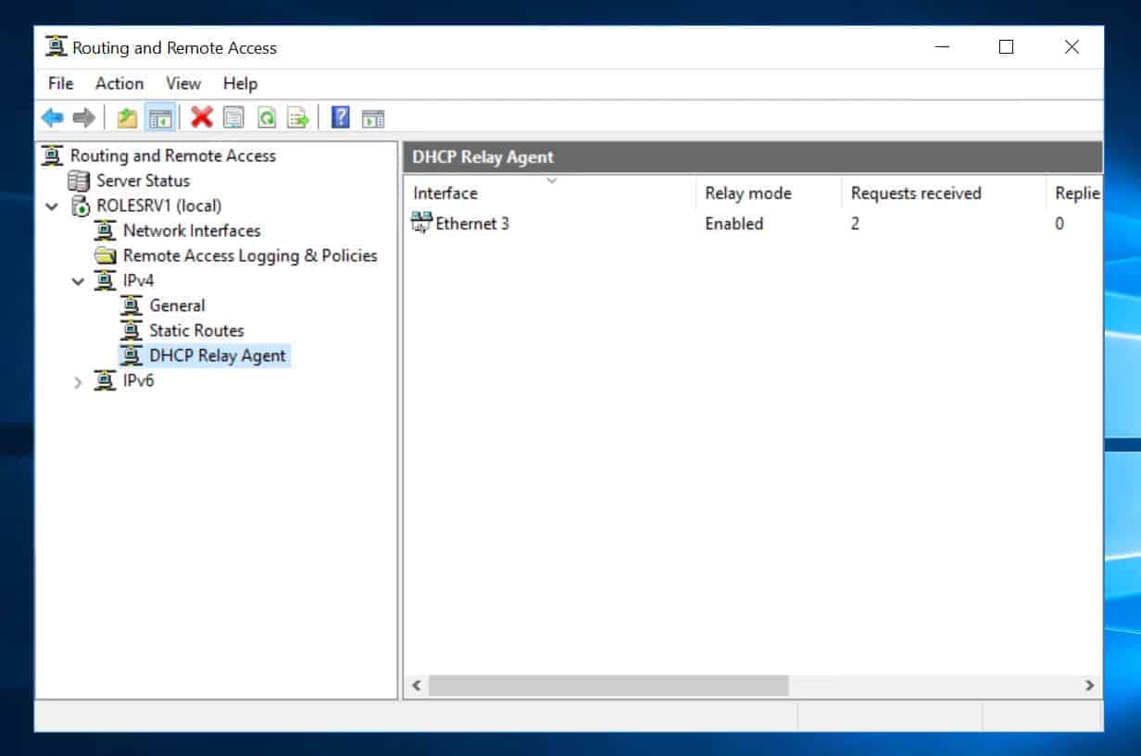
Task: Click the DHCP Relay Agent pane header
Action: pyautogui.click(x=753, y=156)
